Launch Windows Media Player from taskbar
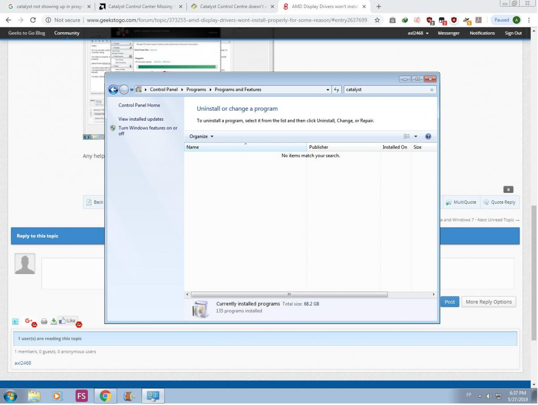 [x=57, y=396]
